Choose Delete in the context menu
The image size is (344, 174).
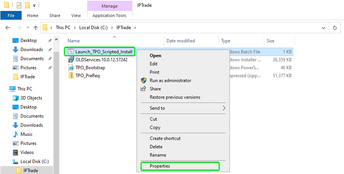[x=156, y=147]
